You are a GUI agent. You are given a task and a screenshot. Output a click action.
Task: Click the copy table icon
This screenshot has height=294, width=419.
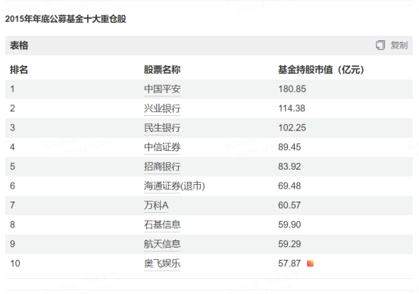point(380,45)
